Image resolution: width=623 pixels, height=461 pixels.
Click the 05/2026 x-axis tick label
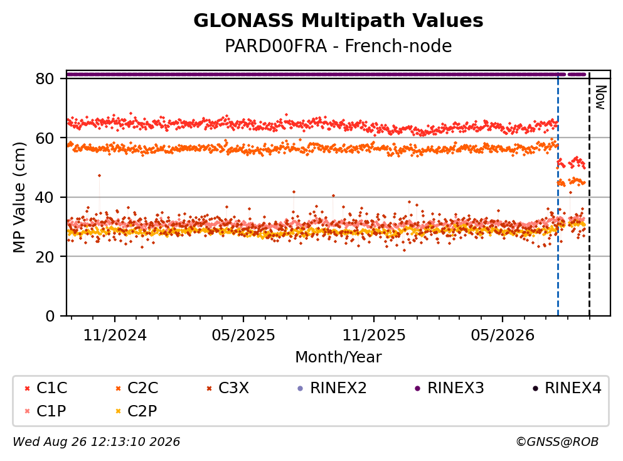[x=503, y=335]
